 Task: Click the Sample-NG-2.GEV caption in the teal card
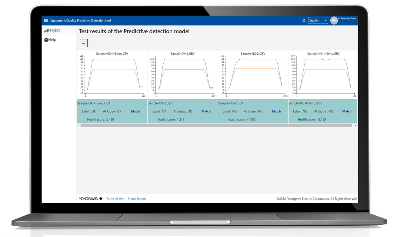click(x=230, y=103)
